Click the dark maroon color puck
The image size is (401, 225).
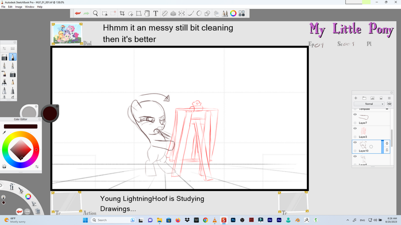point(49,113)
